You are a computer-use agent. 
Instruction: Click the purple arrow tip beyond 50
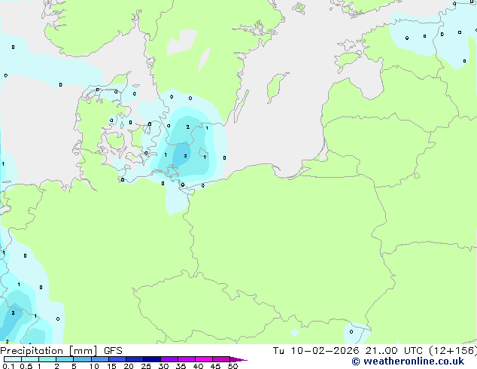pyautogui.click(x=238, y=360)
